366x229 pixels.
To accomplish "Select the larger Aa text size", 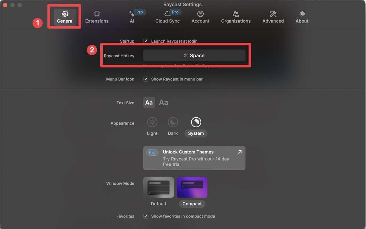I will point(163,103).
